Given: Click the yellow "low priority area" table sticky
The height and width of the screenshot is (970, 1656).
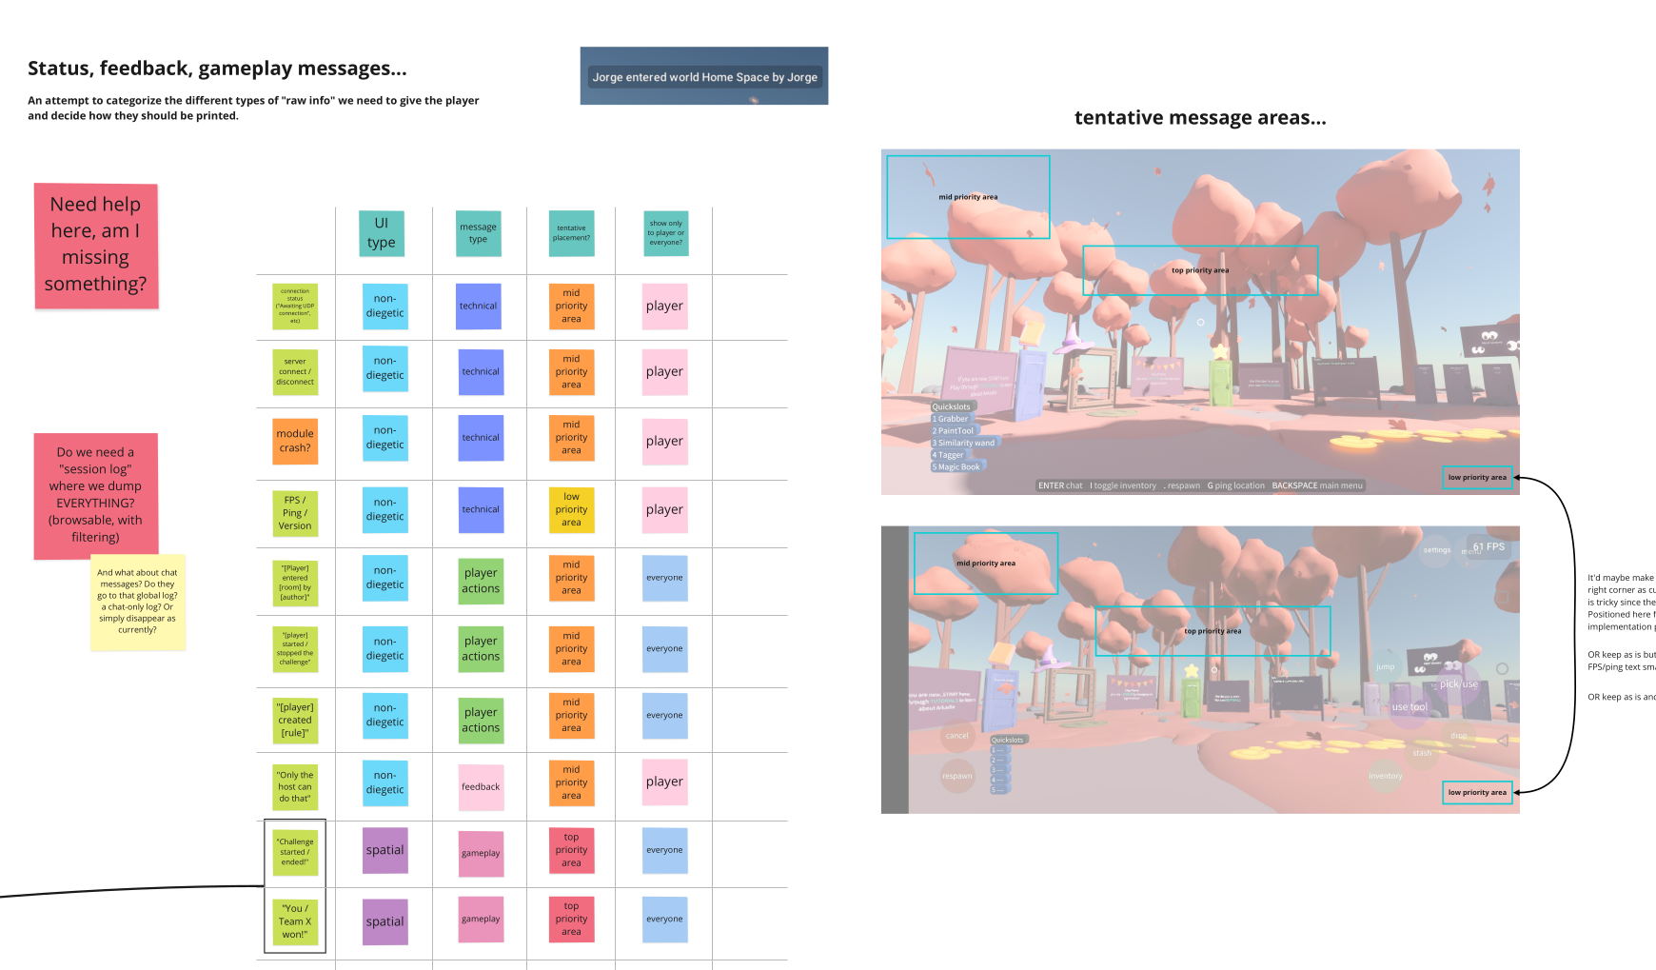Looking at the screenshot, I should click(571, 510).
